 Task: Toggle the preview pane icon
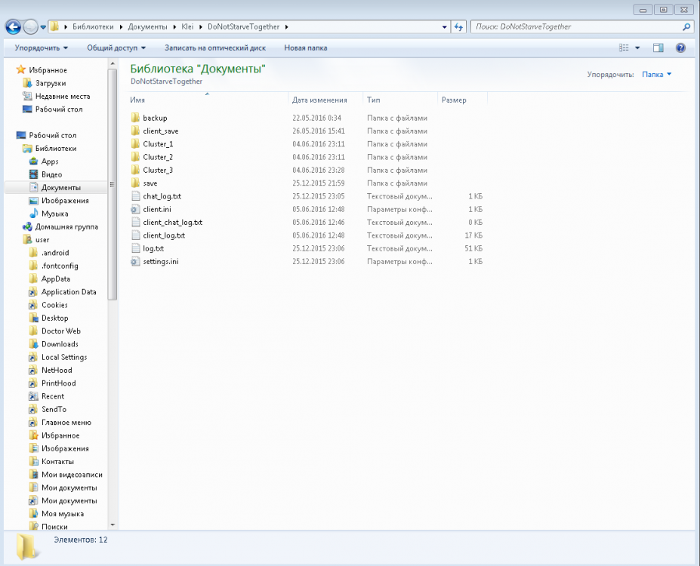[x=658, y=48]
